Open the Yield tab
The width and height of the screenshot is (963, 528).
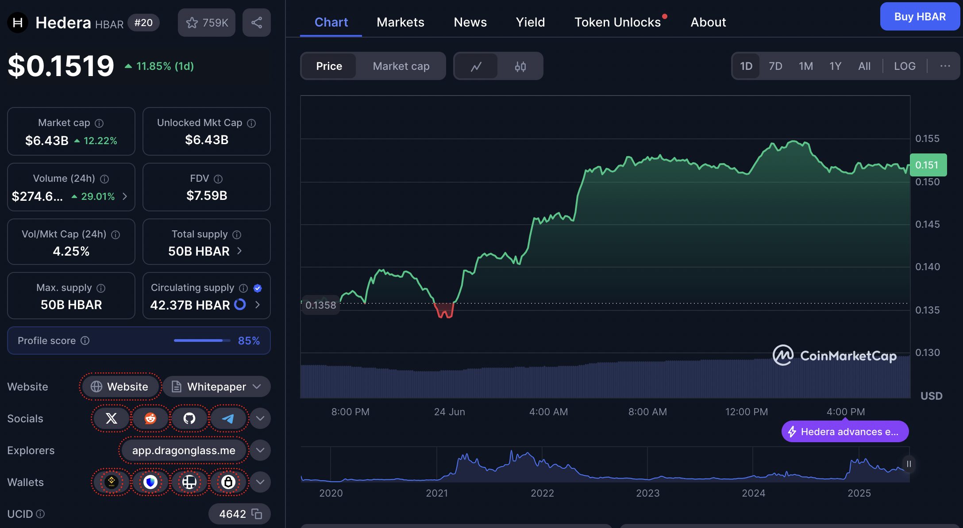click(530, 22)
